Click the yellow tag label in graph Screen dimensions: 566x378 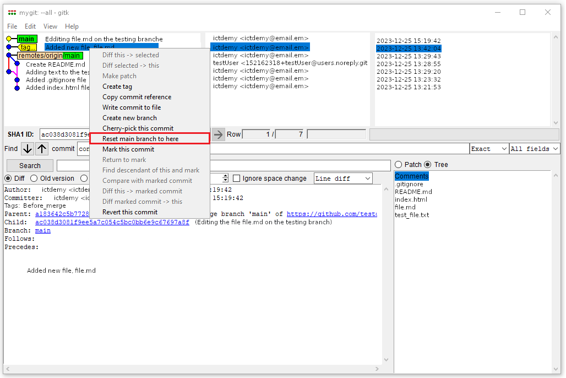click(28, 47)
